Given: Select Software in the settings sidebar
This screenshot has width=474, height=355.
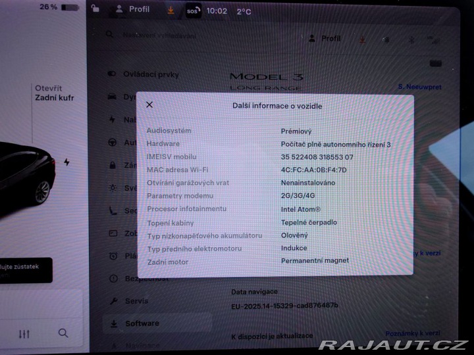Looking at the screenshot, I should click(142, 323).
